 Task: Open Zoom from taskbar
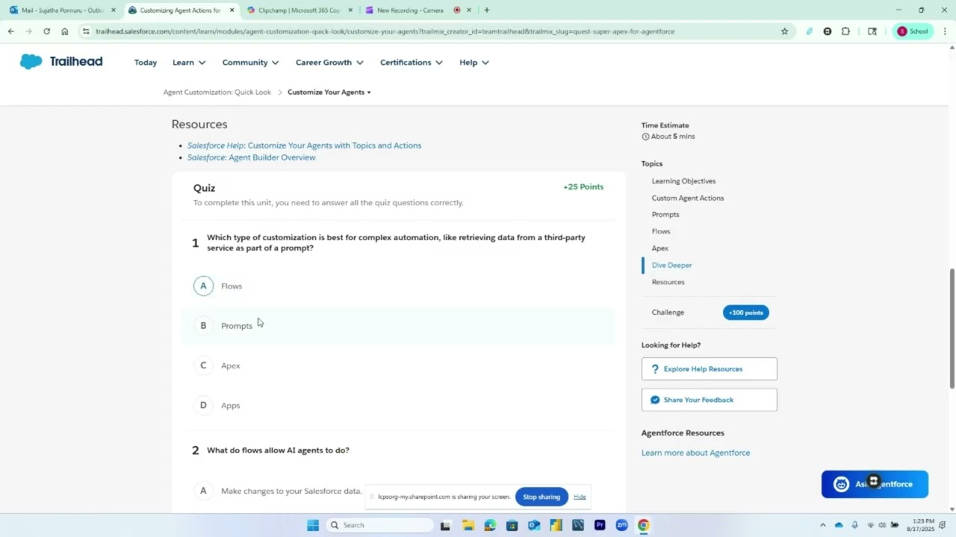click(x=621, y=525)
